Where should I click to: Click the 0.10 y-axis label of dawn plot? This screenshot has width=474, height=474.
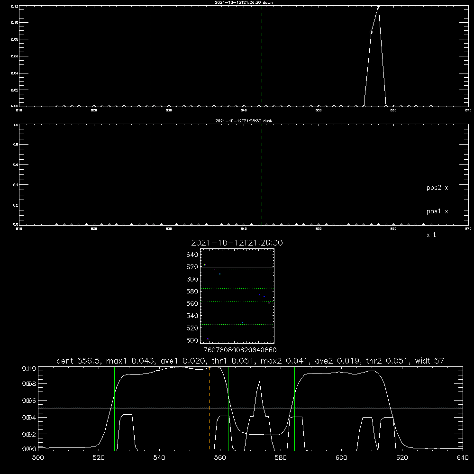point(15,23)
